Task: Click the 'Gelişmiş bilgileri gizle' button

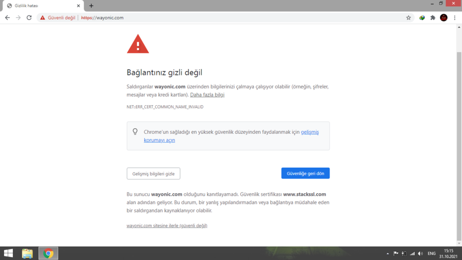Action: 153,173
